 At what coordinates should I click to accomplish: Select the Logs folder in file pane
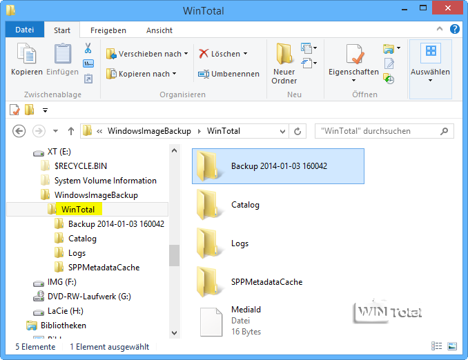pos(278,243)
